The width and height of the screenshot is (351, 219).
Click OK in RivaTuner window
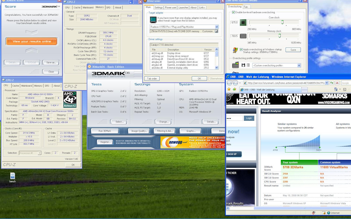pos(199,78)
